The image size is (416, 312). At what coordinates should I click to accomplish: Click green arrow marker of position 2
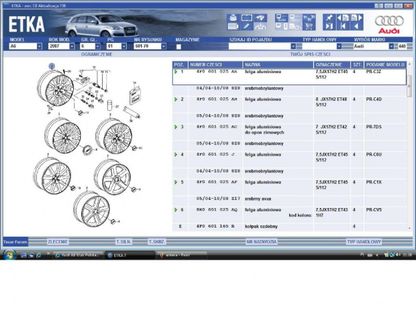click(176, 99)
